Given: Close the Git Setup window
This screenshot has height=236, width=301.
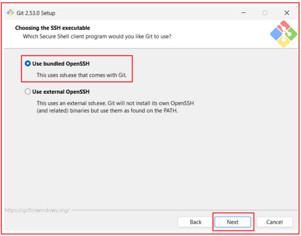Looking at the screenshot, I should pyautogui.click(x=286, y=13).
